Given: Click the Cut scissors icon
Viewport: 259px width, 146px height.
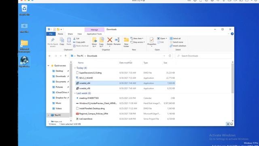Looking at the screenshot, I should 74,39.
